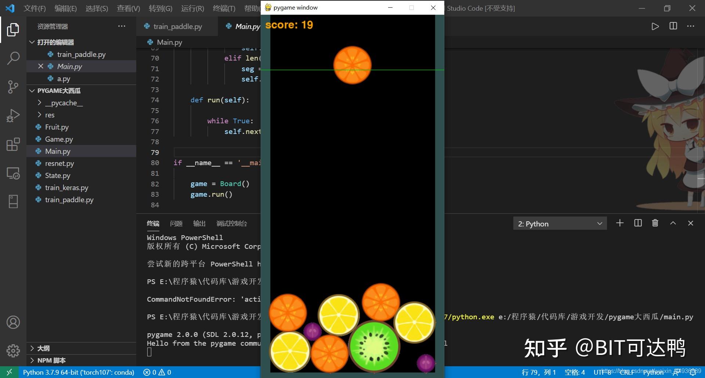Select Python 3.7.9 interpreter in status bar

point(78,372)
